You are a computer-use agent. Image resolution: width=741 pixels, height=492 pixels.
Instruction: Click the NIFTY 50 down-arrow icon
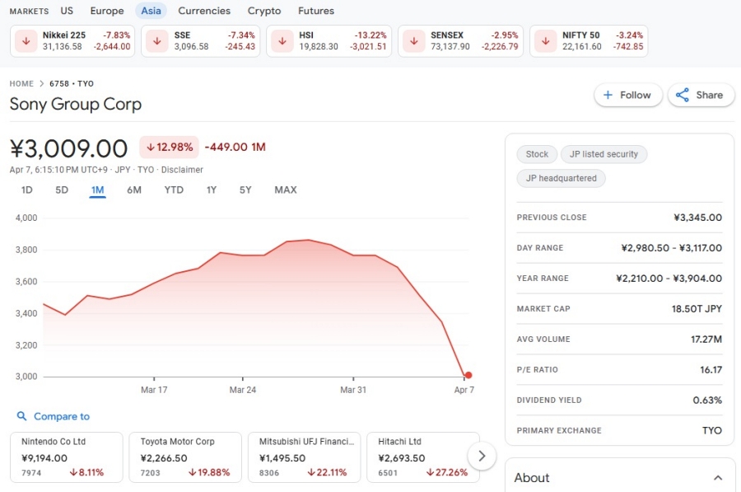coord(545,41)
